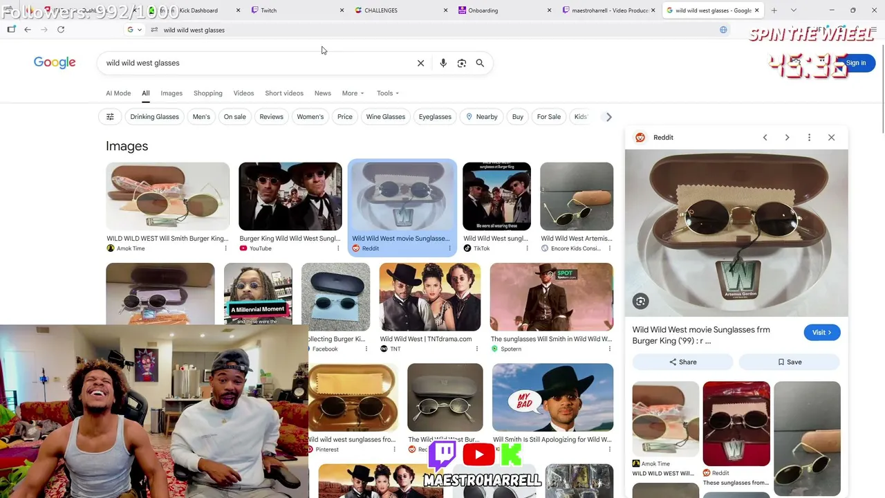
Task: Start voice search with the microphone icon
Action: pos(443,63)
